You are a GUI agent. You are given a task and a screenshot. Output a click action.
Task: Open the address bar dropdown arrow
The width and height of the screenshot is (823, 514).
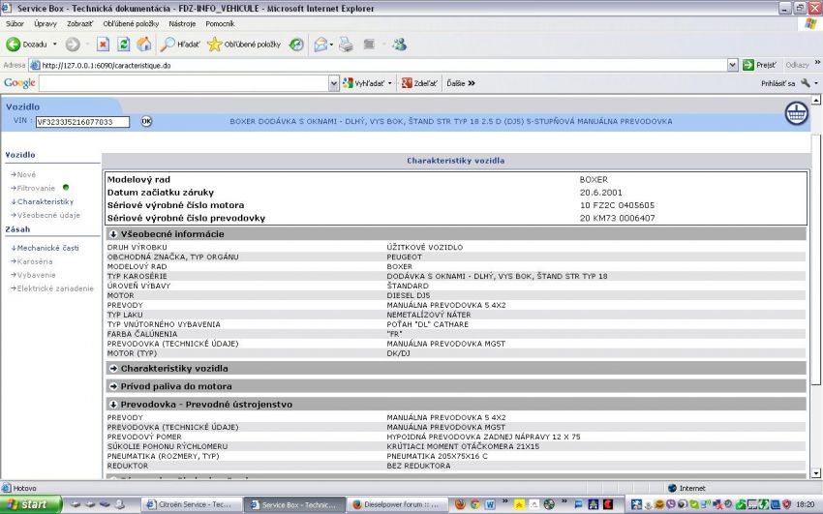coord(733,66)
